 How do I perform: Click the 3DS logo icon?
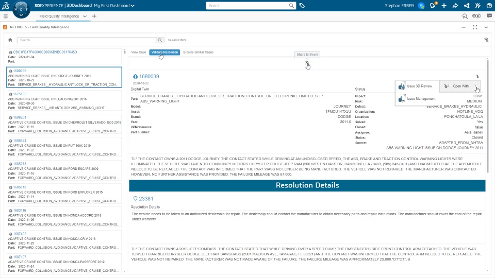6,5
